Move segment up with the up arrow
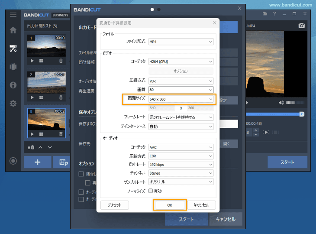The width and height of the screenshot is (316, 234). click(41, 147)
